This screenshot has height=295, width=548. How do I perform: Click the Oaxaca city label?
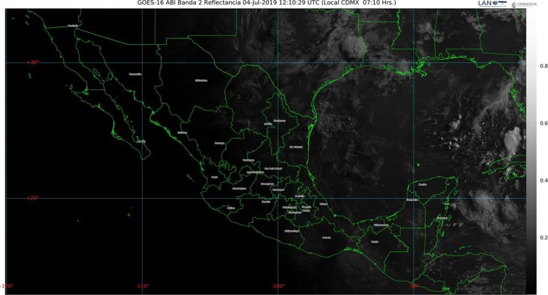(326, 237)
